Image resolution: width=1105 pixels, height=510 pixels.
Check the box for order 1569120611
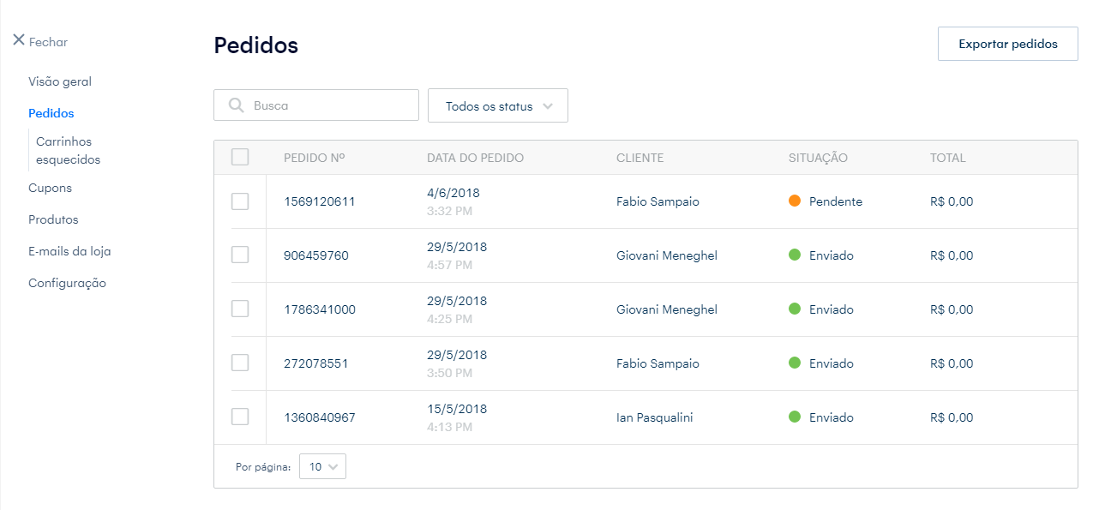click(x=240, y=201)
